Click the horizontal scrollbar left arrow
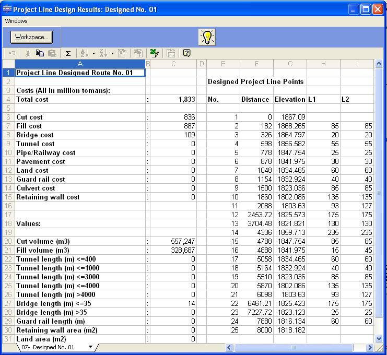Viewport: 387px width, 355px height. [229, 347]
